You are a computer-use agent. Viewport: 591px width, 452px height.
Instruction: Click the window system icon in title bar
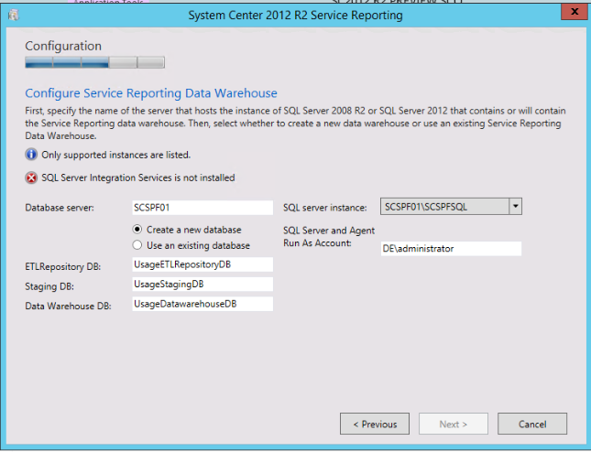pos(11,15)
